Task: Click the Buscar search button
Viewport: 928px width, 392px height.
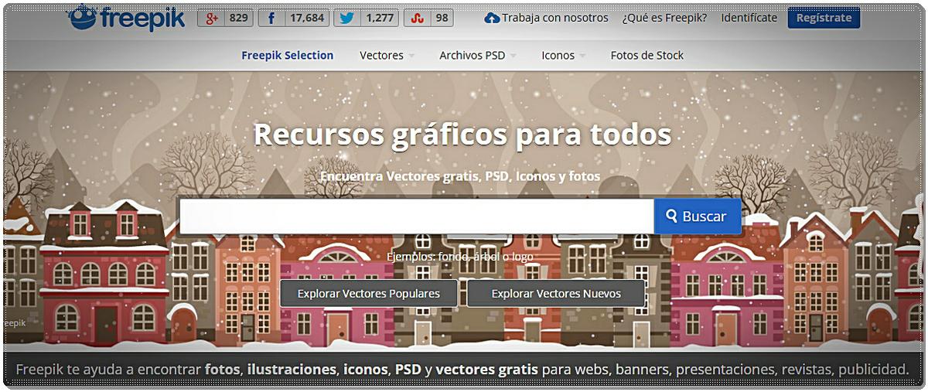Action: click(698, 216)
